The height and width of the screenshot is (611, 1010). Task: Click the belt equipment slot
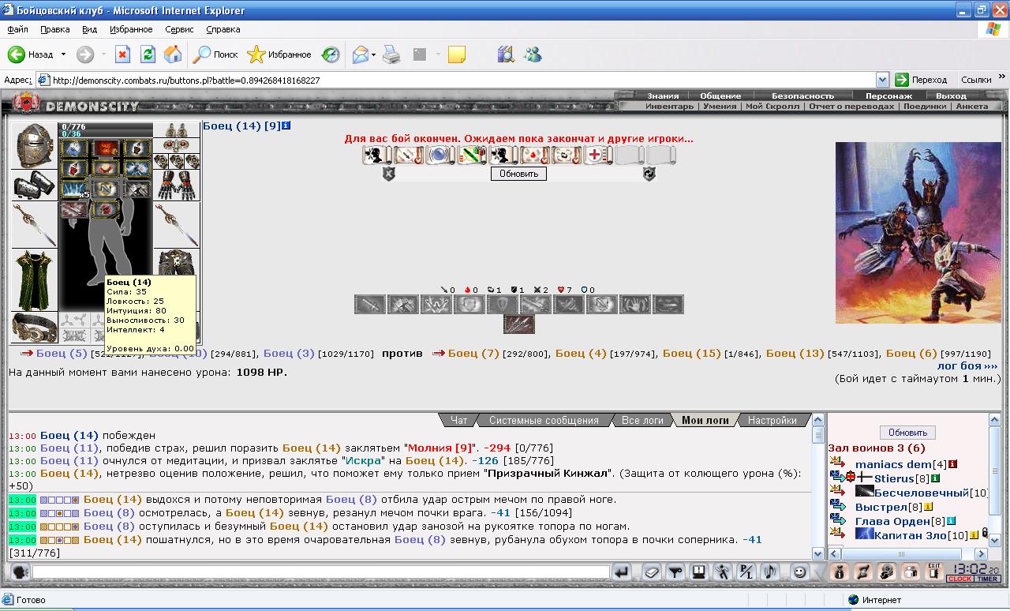35,327
